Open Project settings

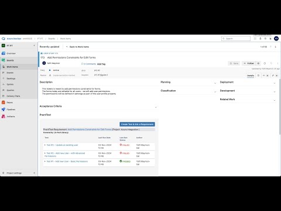[14, 173]
